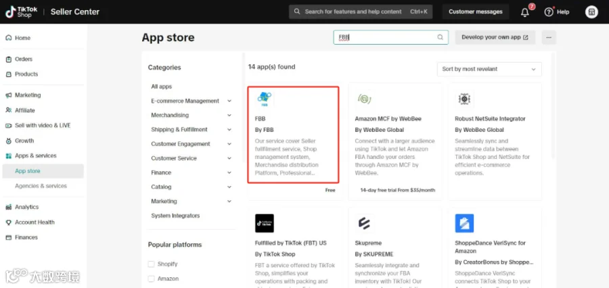
Task: Click the TikTok Shop logo
Action: coord(22,11)
